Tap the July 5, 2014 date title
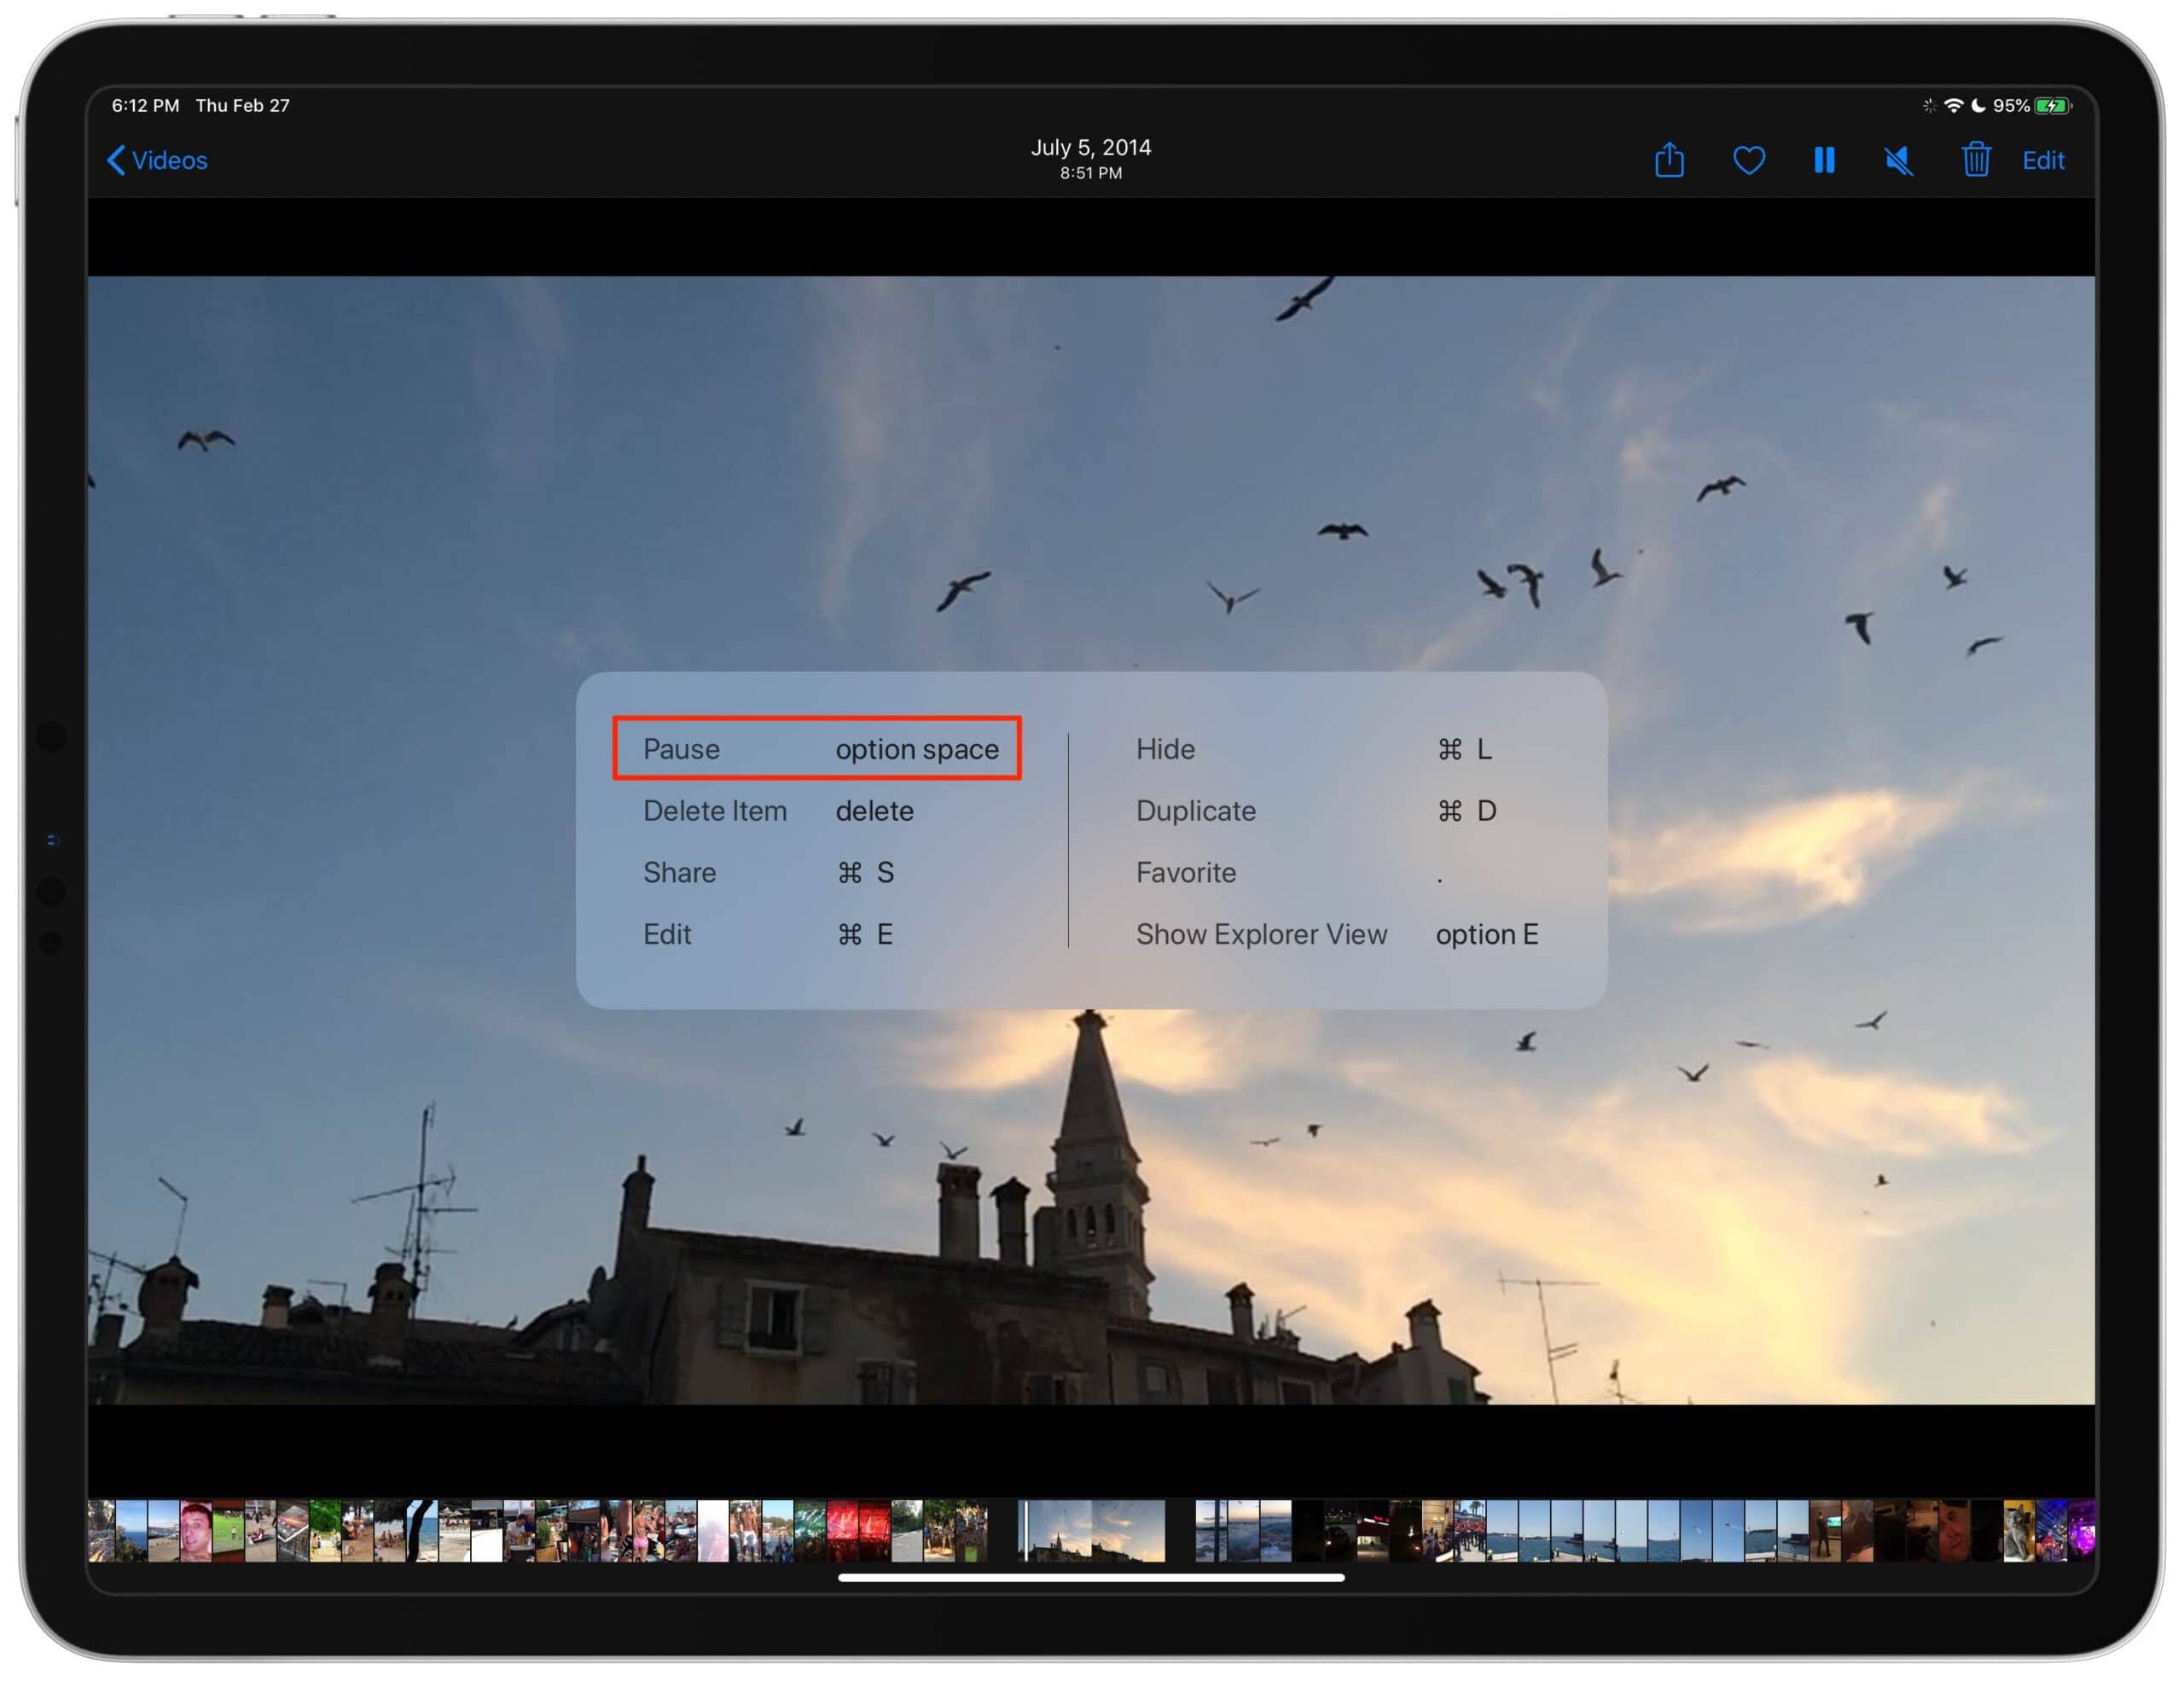The image size is (2184, 1681). point(1090,148)
